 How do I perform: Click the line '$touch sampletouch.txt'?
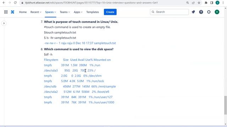(x=60, y=32)
